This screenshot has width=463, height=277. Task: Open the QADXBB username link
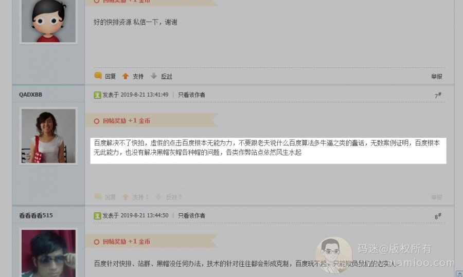[x=30, y=95]
